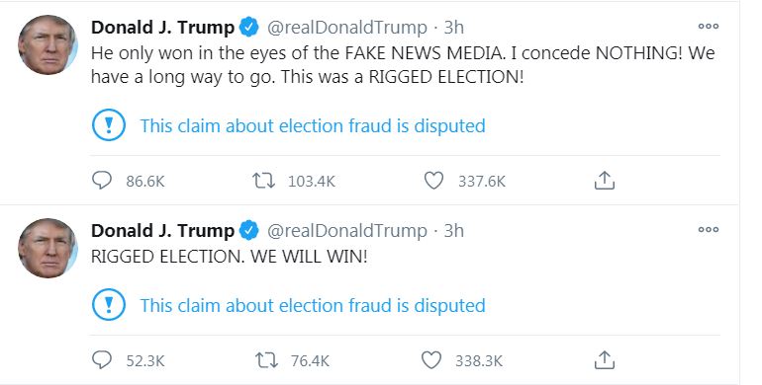This screenshot has width=762, height=385.
Task: Open the profile avatar on the second tweet
Action: point(48,248)
